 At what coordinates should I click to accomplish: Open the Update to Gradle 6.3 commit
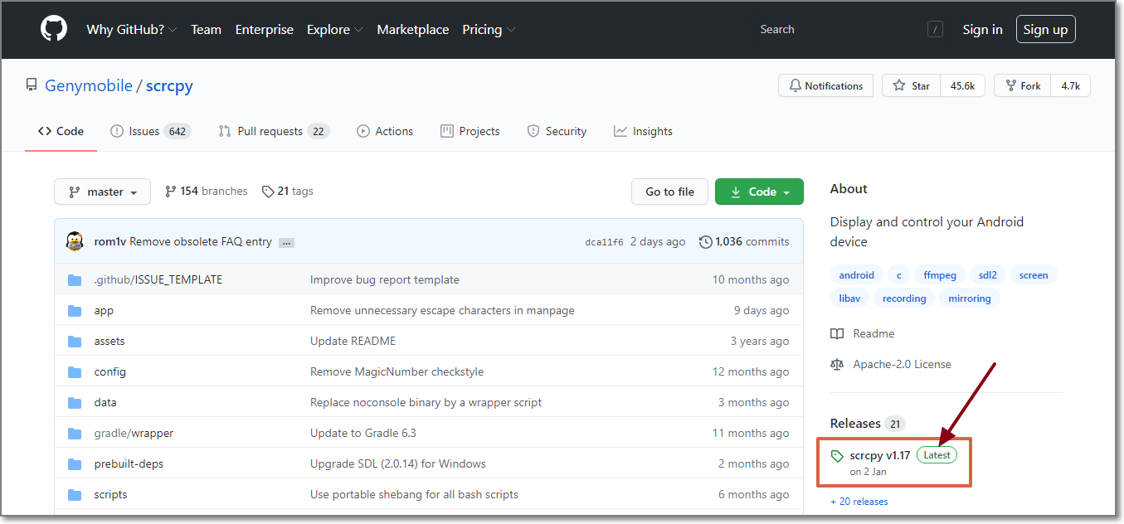[x=363, y=433]
